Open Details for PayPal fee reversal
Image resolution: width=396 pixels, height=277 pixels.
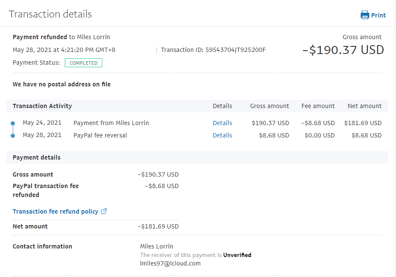pyautogui.click(x=222, y=135)
